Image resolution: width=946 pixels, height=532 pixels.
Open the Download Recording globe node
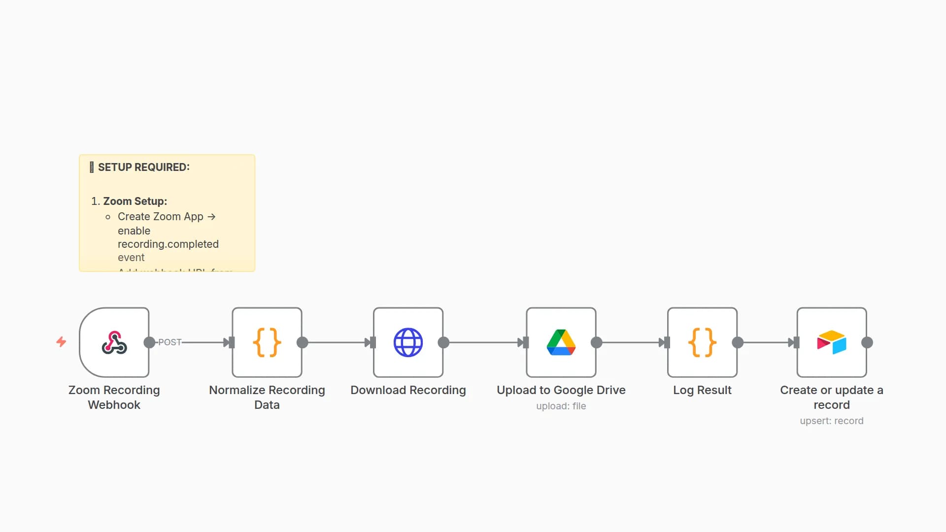point(408,342)
